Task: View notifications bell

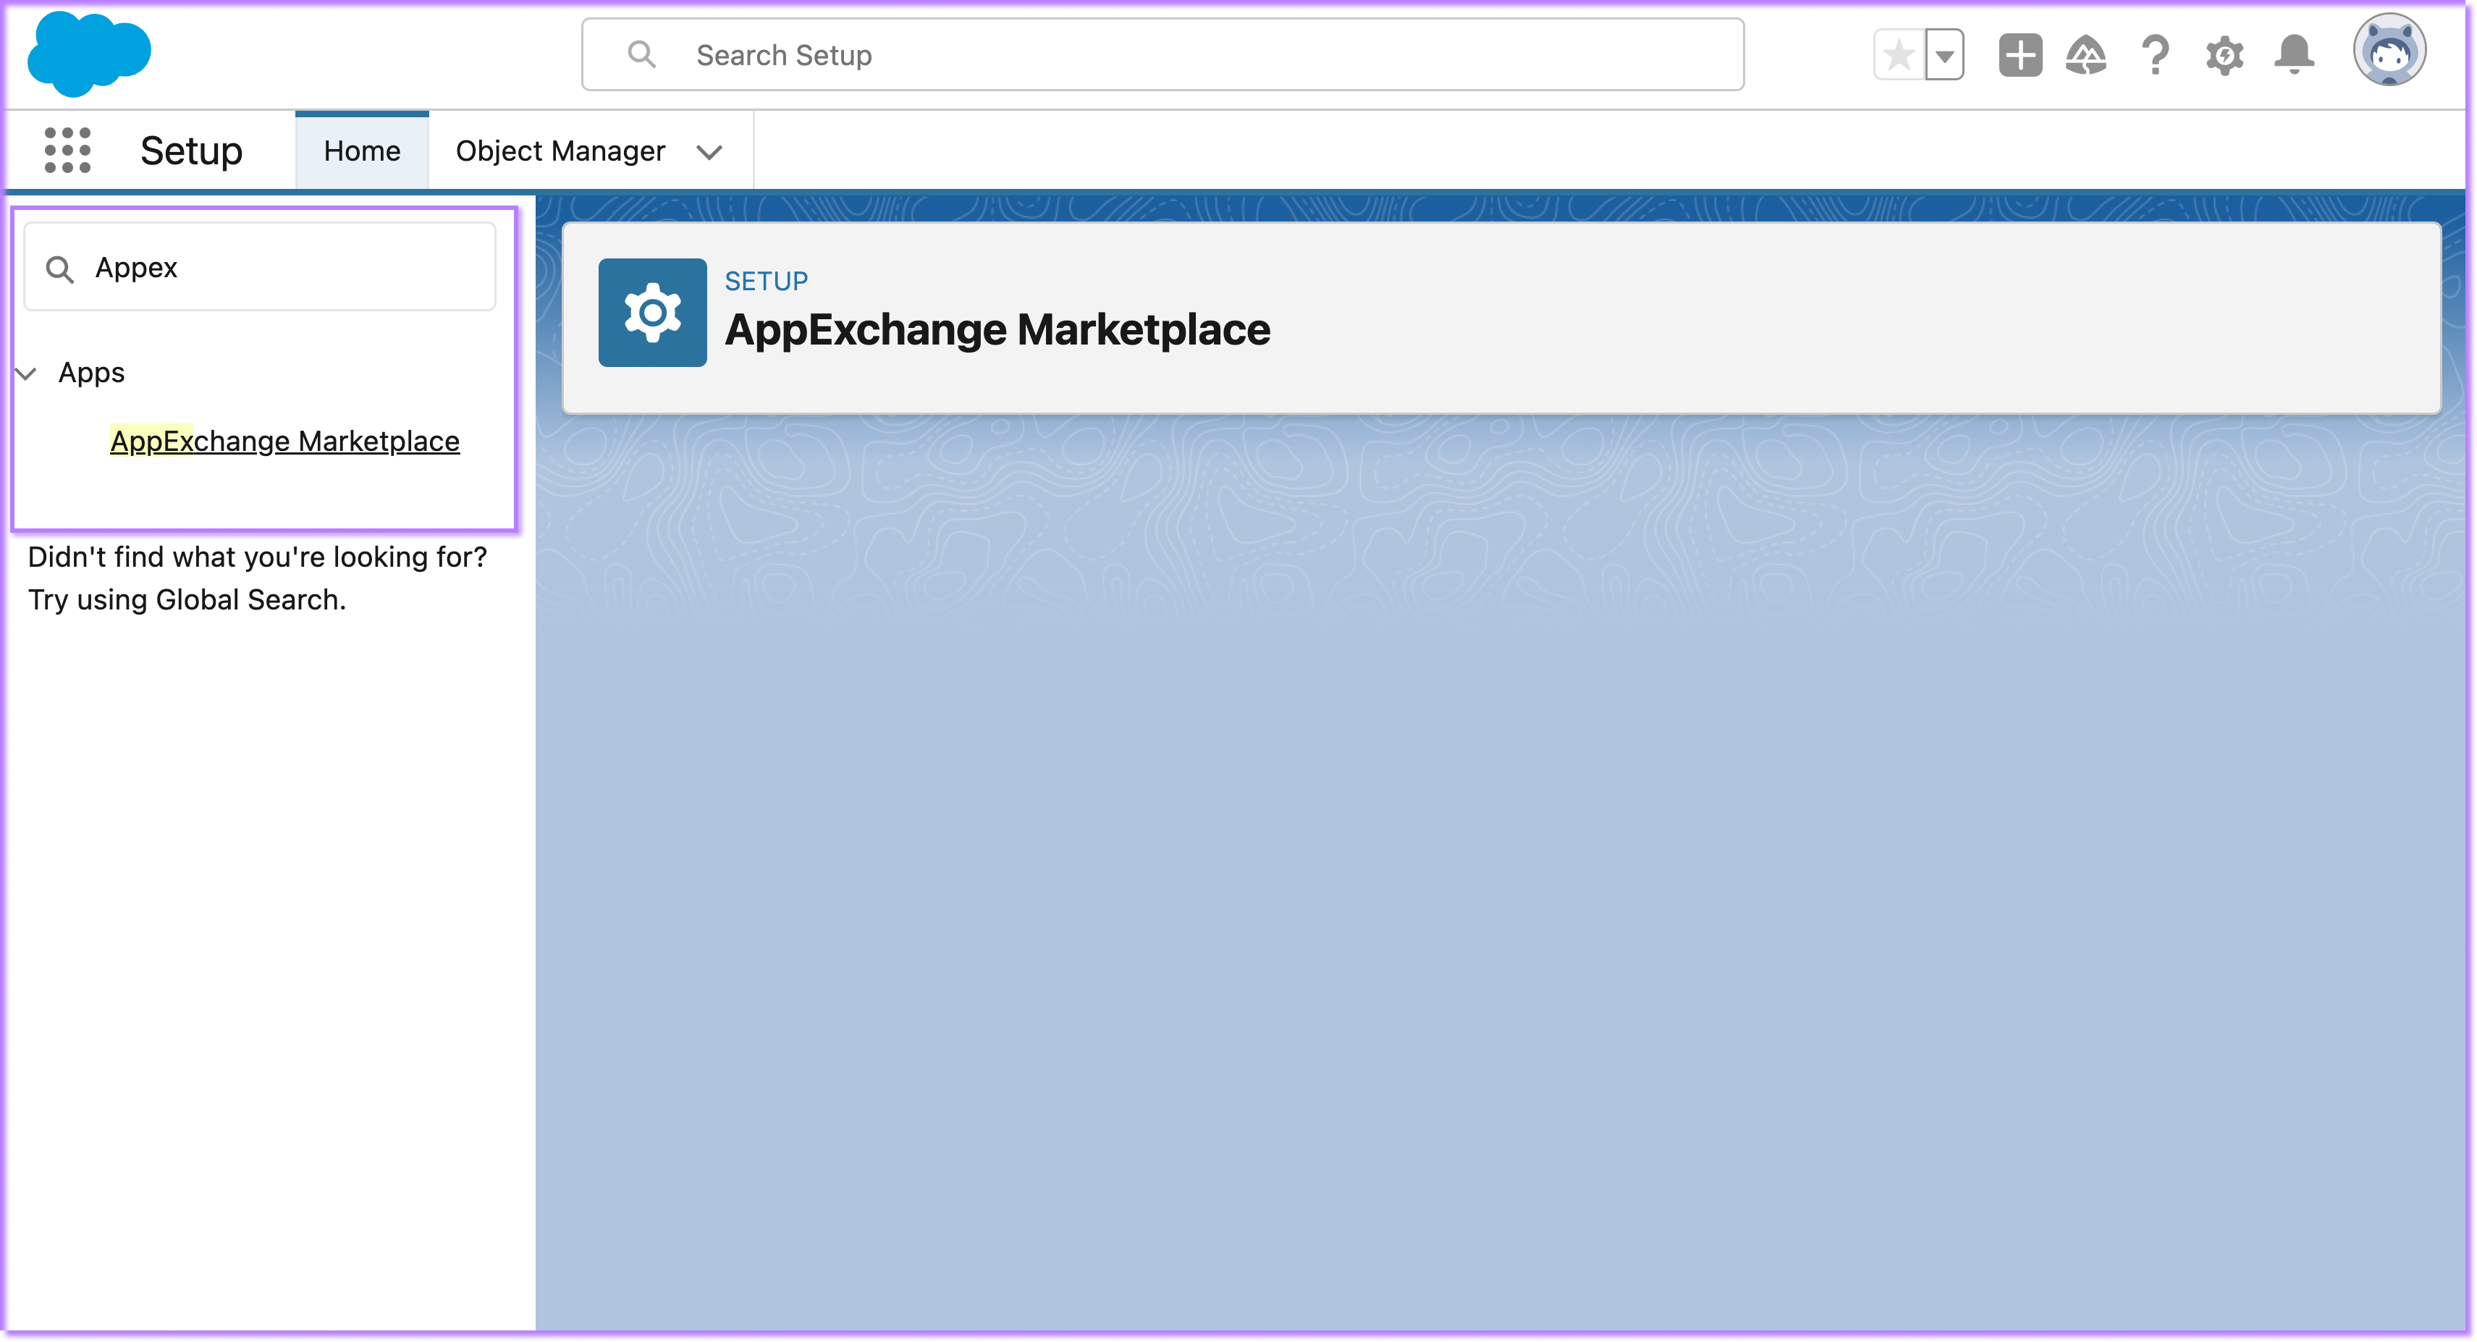Action: [x=2295, y=55]
